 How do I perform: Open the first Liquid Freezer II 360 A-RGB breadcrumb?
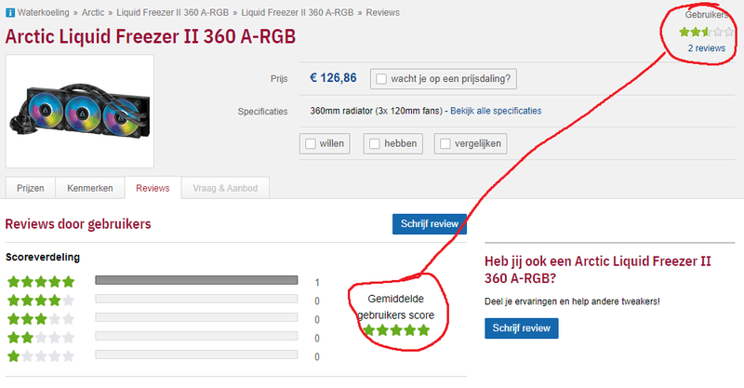tap(173, 13)
